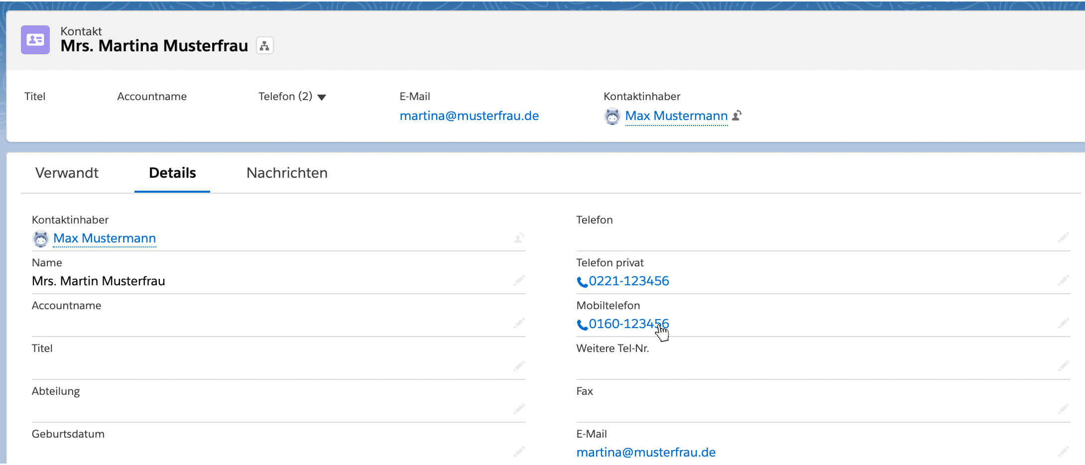
Task: Click the purple Kontakt card icon
Action: click(x=35, y=40)
